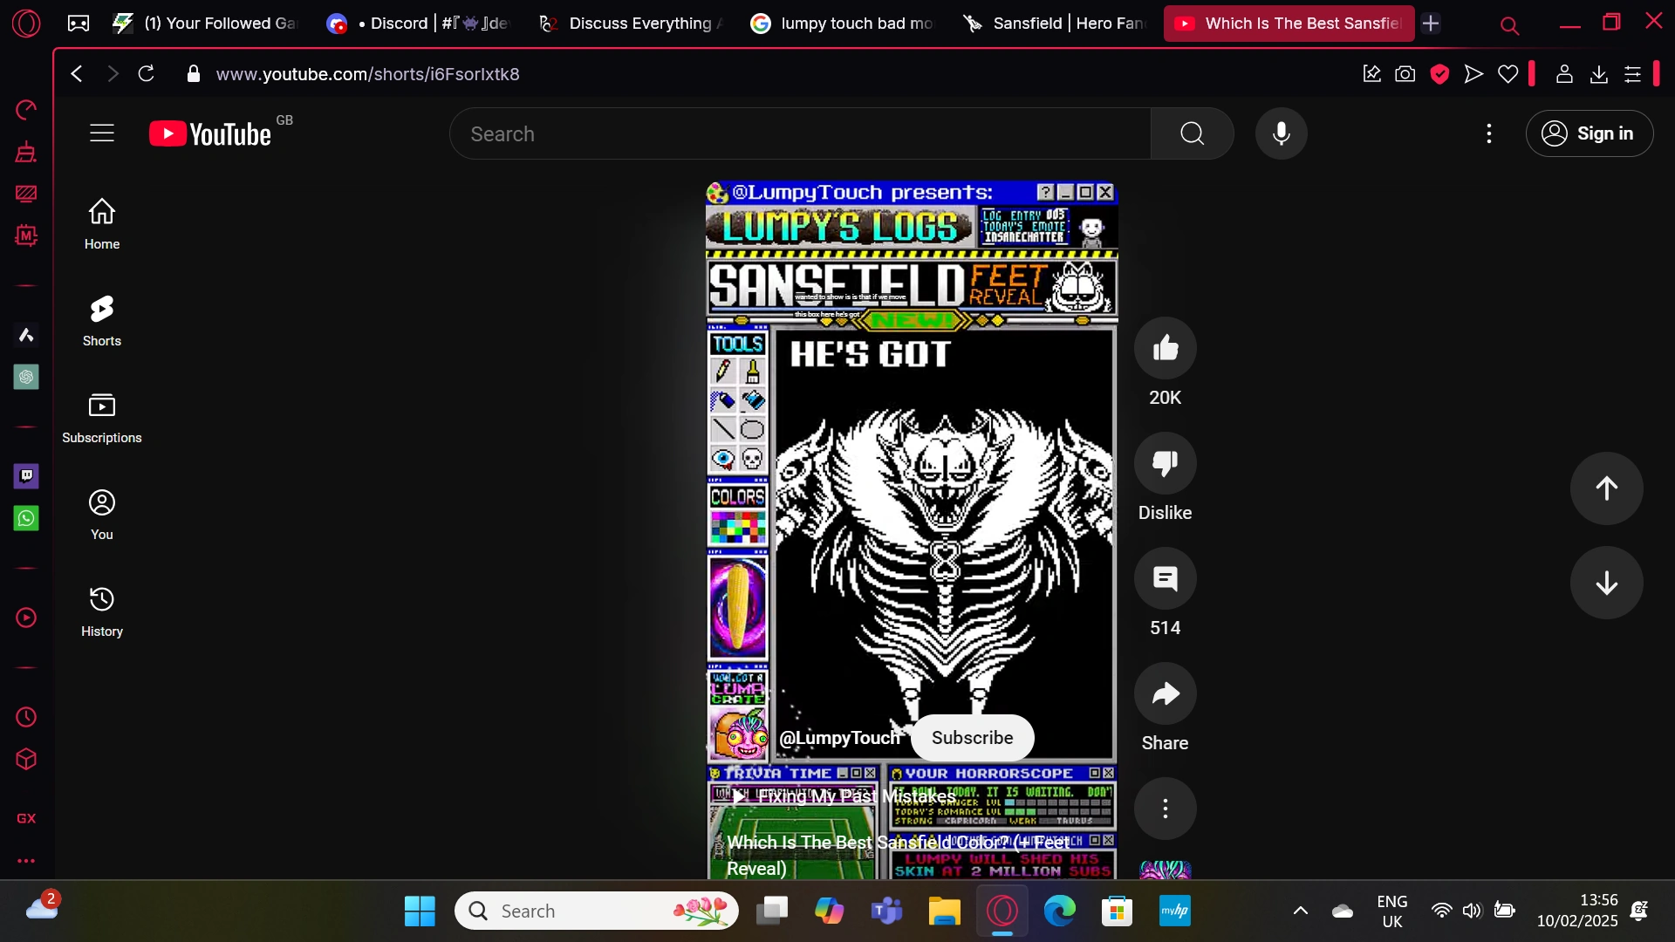Sign in to YouTube

click(x=1590, y=133)
